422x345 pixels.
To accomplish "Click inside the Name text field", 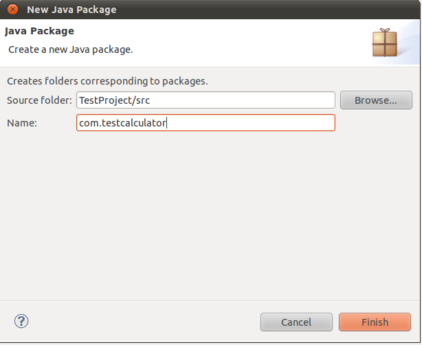I will pos(206,123).
